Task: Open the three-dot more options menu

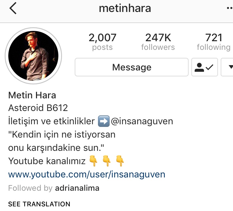Action: [x=230, y=8]
